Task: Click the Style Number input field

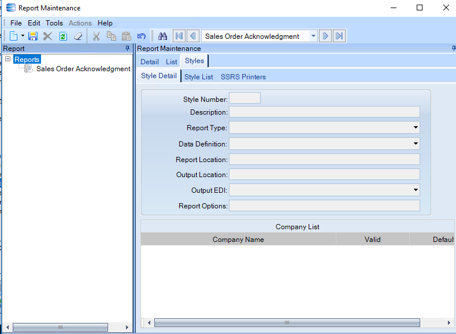Action: (245, 98)
